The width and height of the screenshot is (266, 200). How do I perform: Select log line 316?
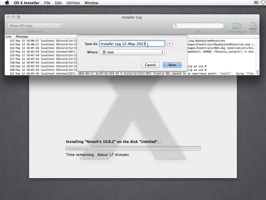coord(130,55)
